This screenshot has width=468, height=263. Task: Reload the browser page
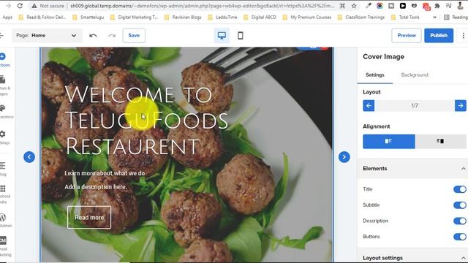[20, 6]
